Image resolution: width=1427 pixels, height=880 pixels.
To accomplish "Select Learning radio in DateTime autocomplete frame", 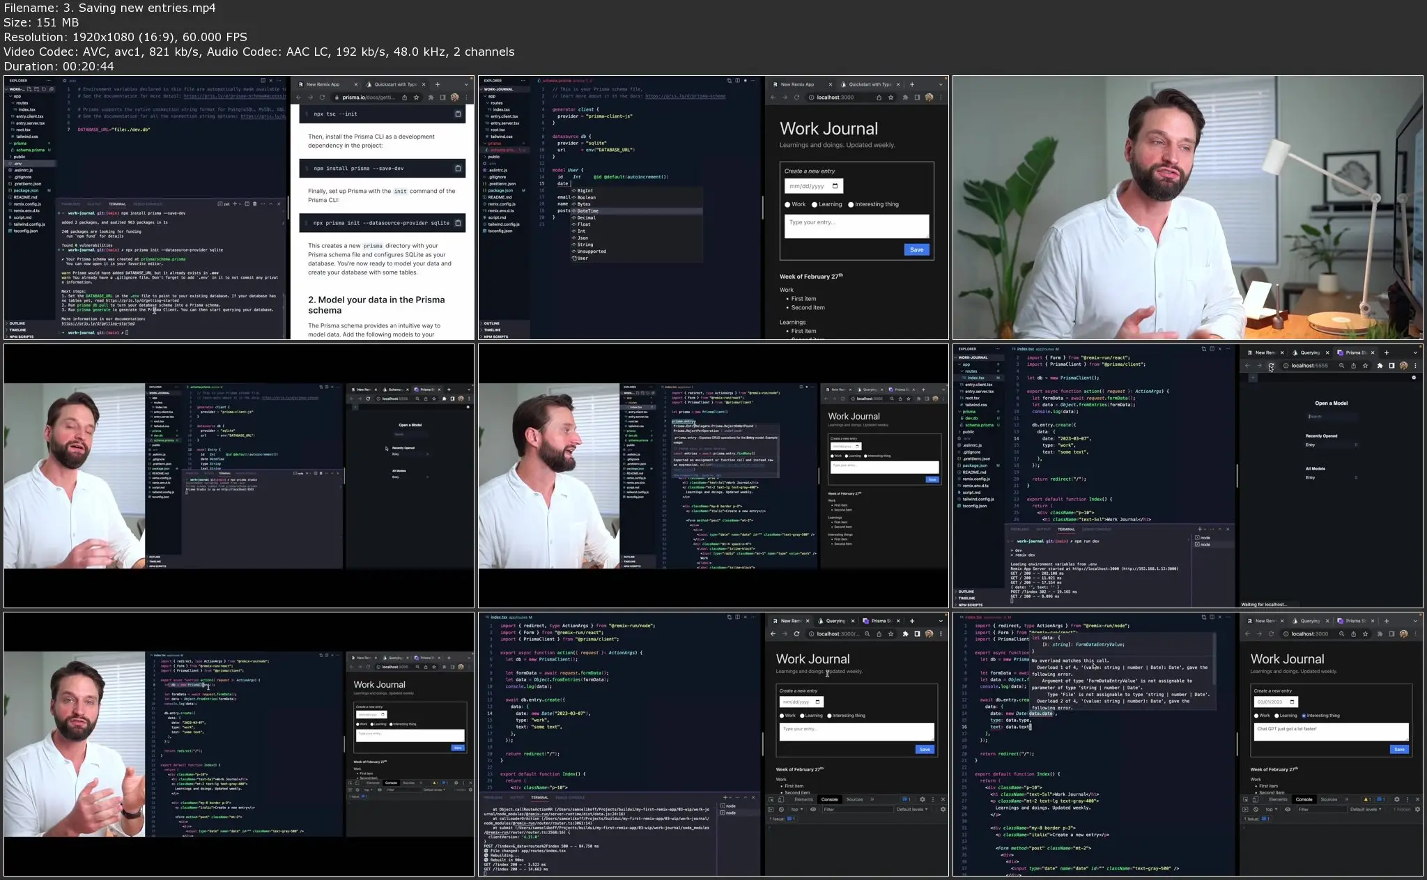I will tap(814, 205).
